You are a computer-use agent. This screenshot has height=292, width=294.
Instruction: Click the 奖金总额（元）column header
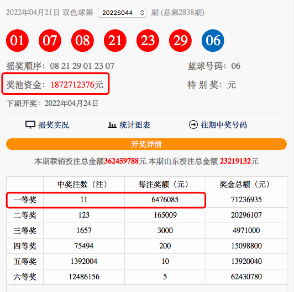(x=246, y=185)
